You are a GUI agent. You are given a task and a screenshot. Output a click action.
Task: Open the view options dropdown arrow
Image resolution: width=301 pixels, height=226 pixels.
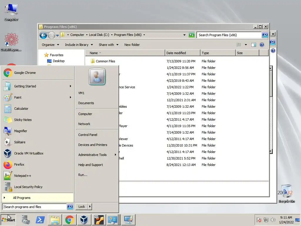pos(246,45)
